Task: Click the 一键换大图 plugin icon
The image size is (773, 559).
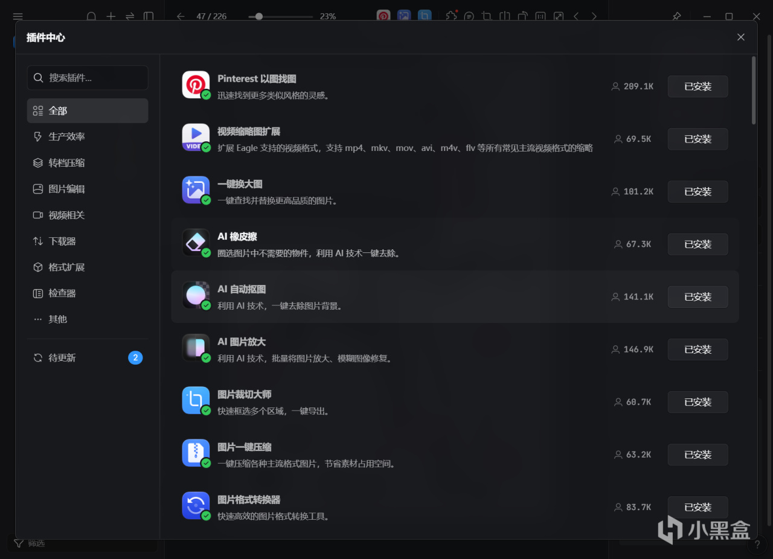Action: (196, 190)
